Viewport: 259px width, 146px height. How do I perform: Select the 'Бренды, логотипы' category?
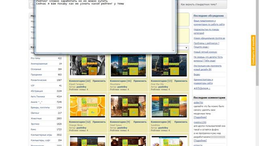pos(40,107)
